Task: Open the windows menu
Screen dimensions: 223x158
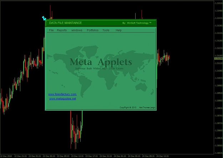Action: 77,30
